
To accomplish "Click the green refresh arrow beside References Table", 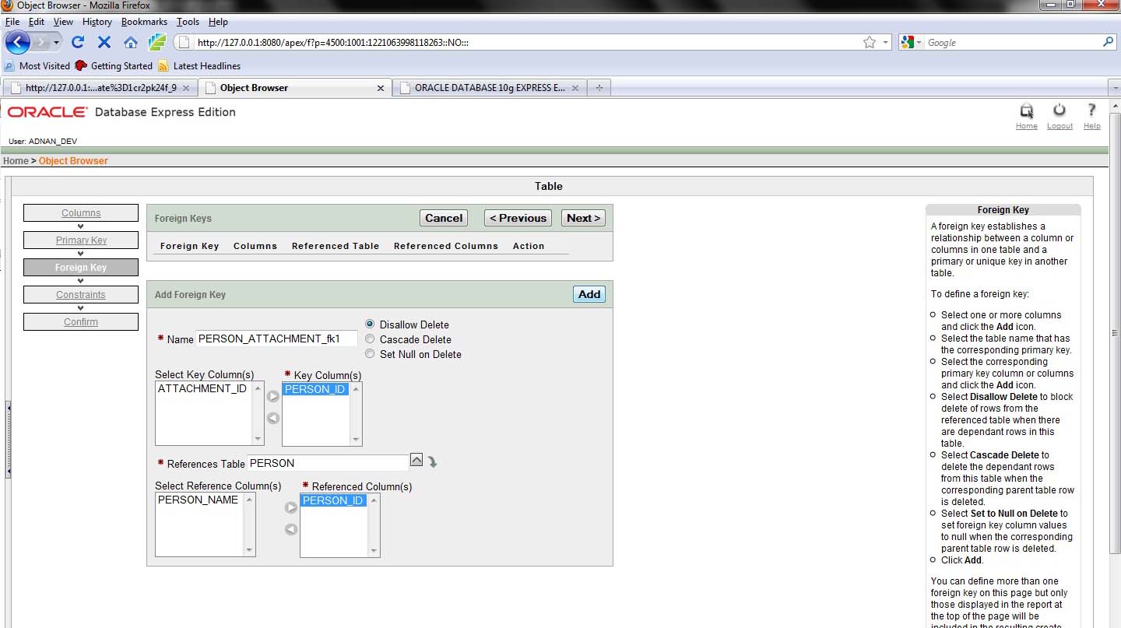I will click(433, 461).
